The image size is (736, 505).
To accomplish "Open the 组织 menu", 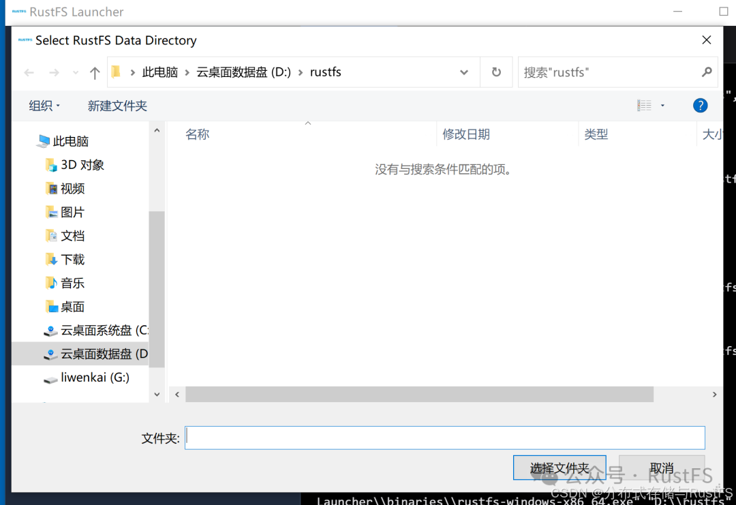I will point(44,106).
